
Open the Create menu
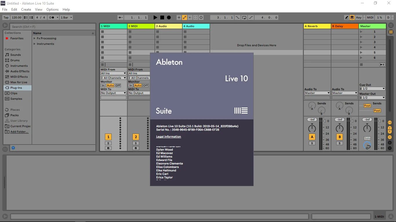(x=26, y=9)
